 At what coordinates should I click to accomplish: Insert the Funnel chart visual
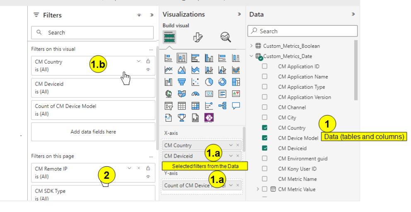181,82
